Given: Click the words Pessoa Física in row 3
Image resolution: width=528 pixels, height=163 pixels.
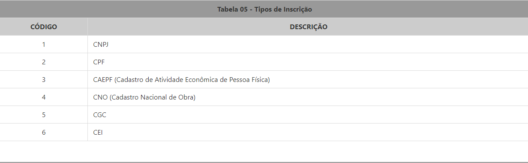Looking at the screenshot, I should 249,79.
